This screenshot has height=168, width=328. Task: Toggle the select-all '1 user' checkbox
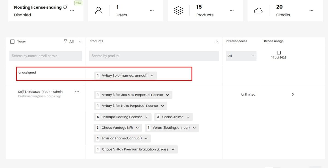click(x=12, y=41)
